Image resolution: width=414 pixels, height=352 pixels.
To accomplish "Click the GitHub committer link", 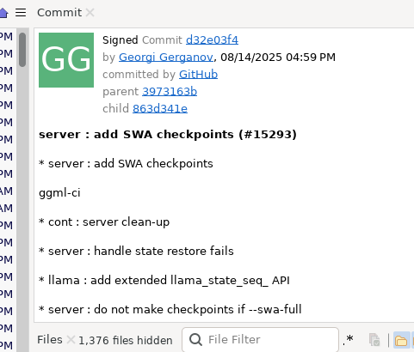I will point(198,75).
